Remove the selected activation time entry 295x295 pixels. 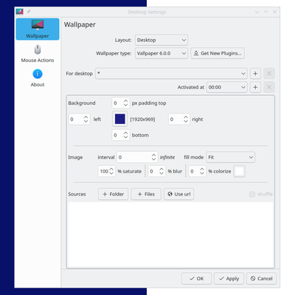tap(269, 87)
